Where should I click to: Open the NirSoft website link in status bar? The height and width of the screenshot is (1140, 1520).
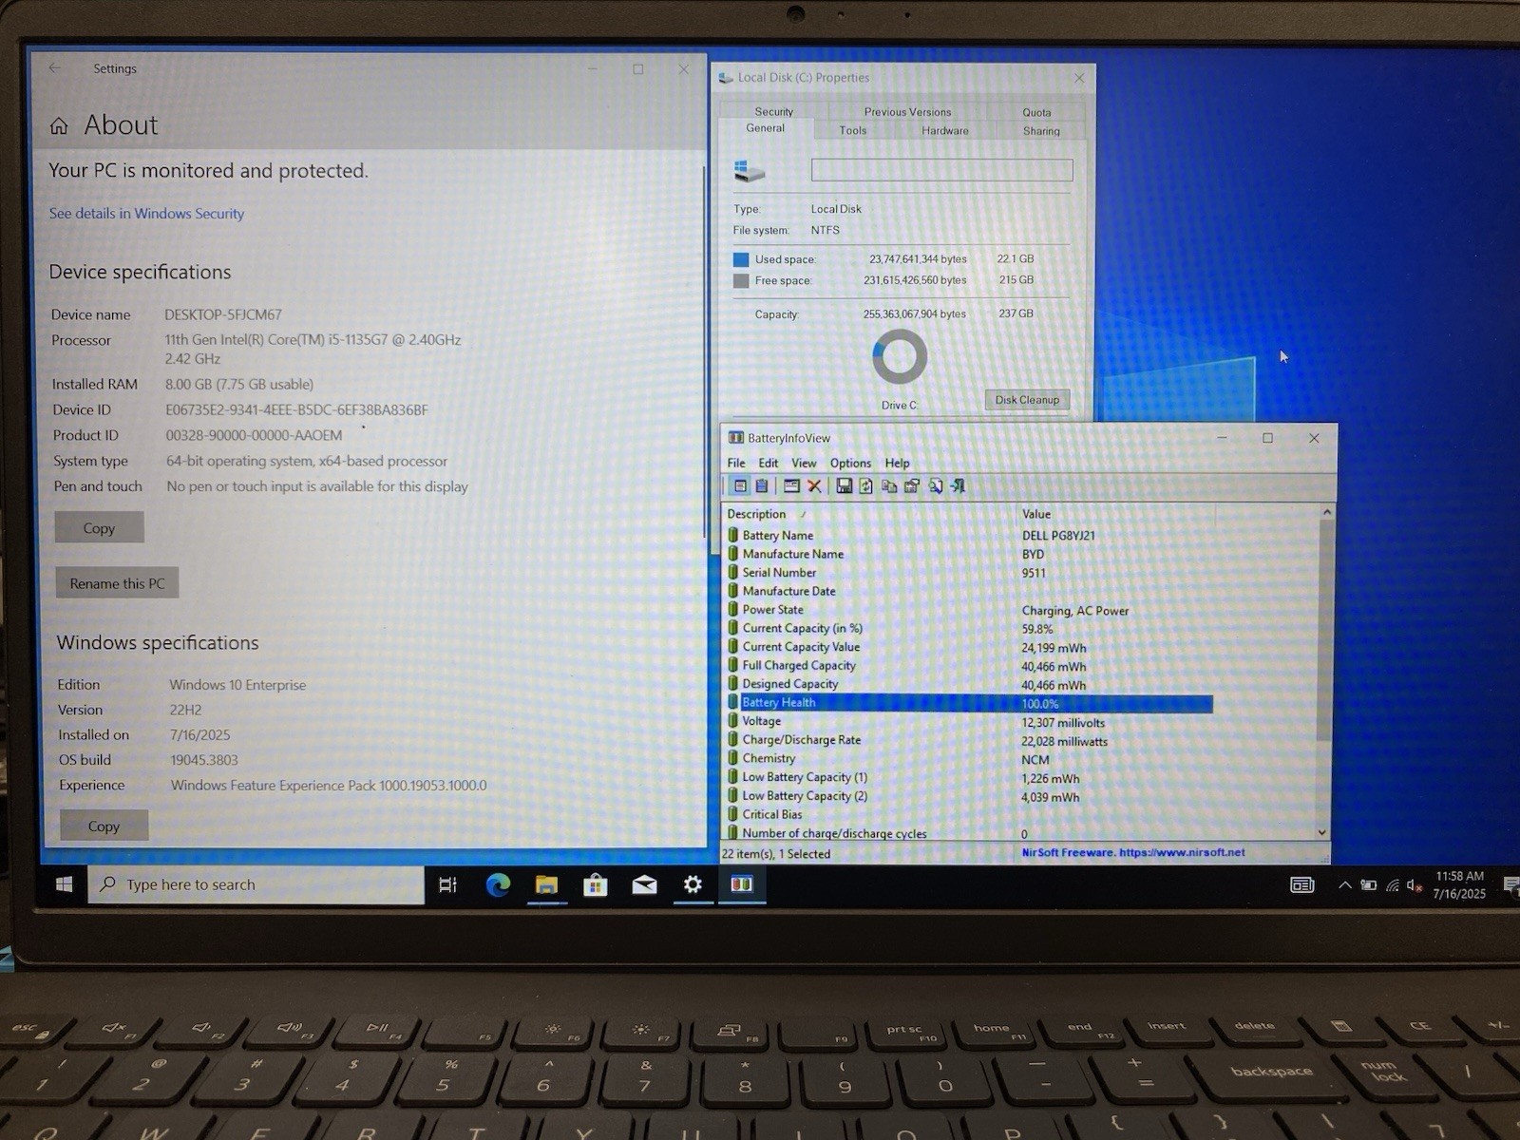(1133, 852)
